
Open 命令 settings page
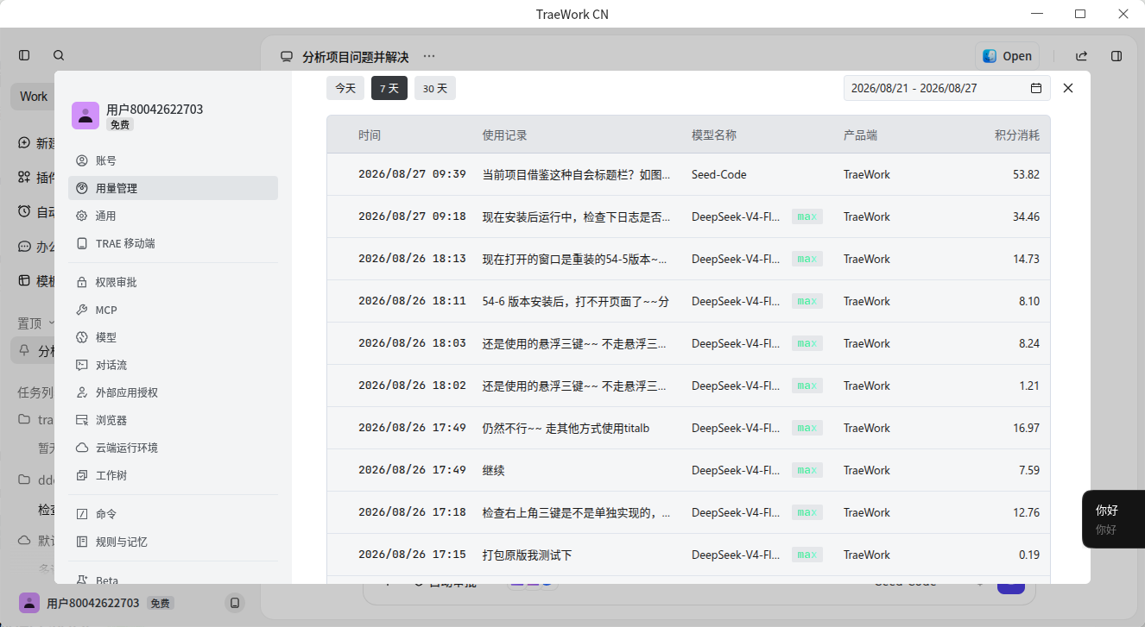click(x=173, y=514)
